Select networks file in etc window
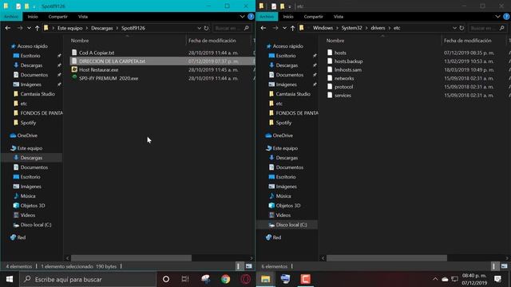511x287 pixels. (x=344, y=78)
